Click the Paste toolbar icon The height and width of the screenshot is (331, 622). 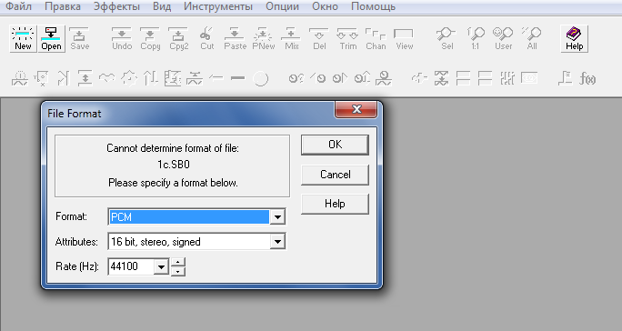pos(236,38)
